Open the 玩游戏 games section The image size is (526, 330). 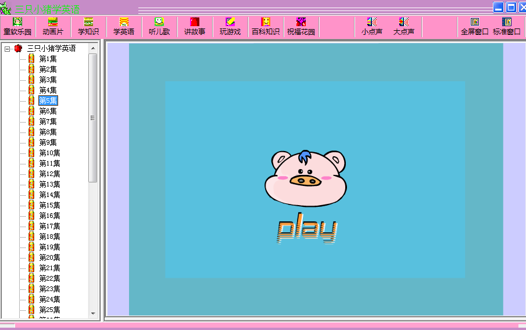[x=230, y=27]
